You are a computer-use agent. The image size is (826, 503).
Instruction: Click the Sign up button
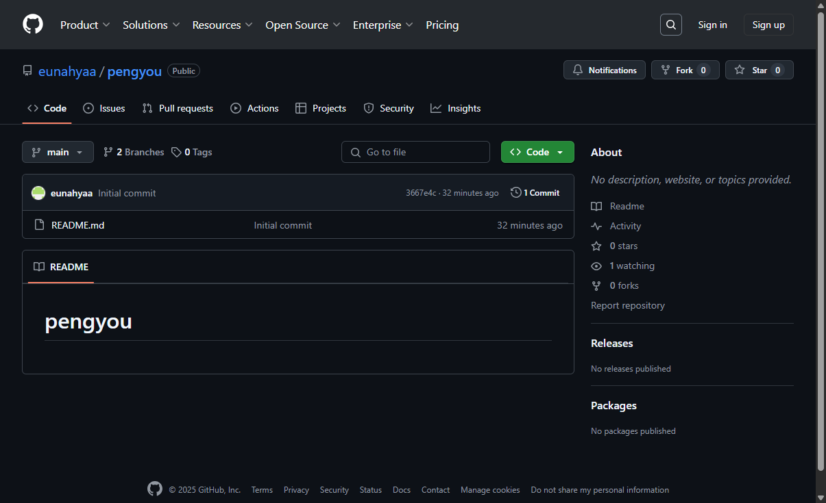click(768, 25)
